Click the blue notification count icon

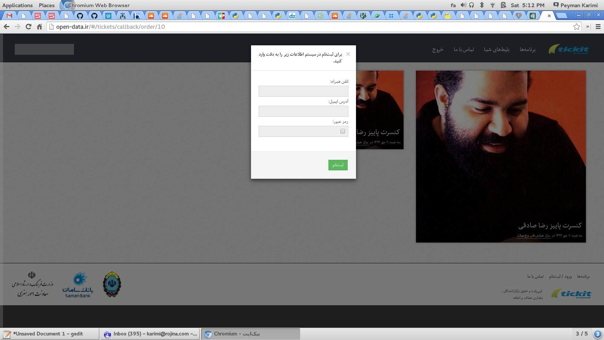click(598, 334)
